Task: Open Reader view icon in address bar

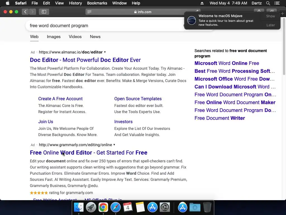Action: pos(89,12)
